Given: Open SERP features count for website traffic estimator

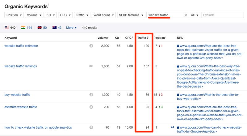Looking at the screenshot, I should 91,46.
